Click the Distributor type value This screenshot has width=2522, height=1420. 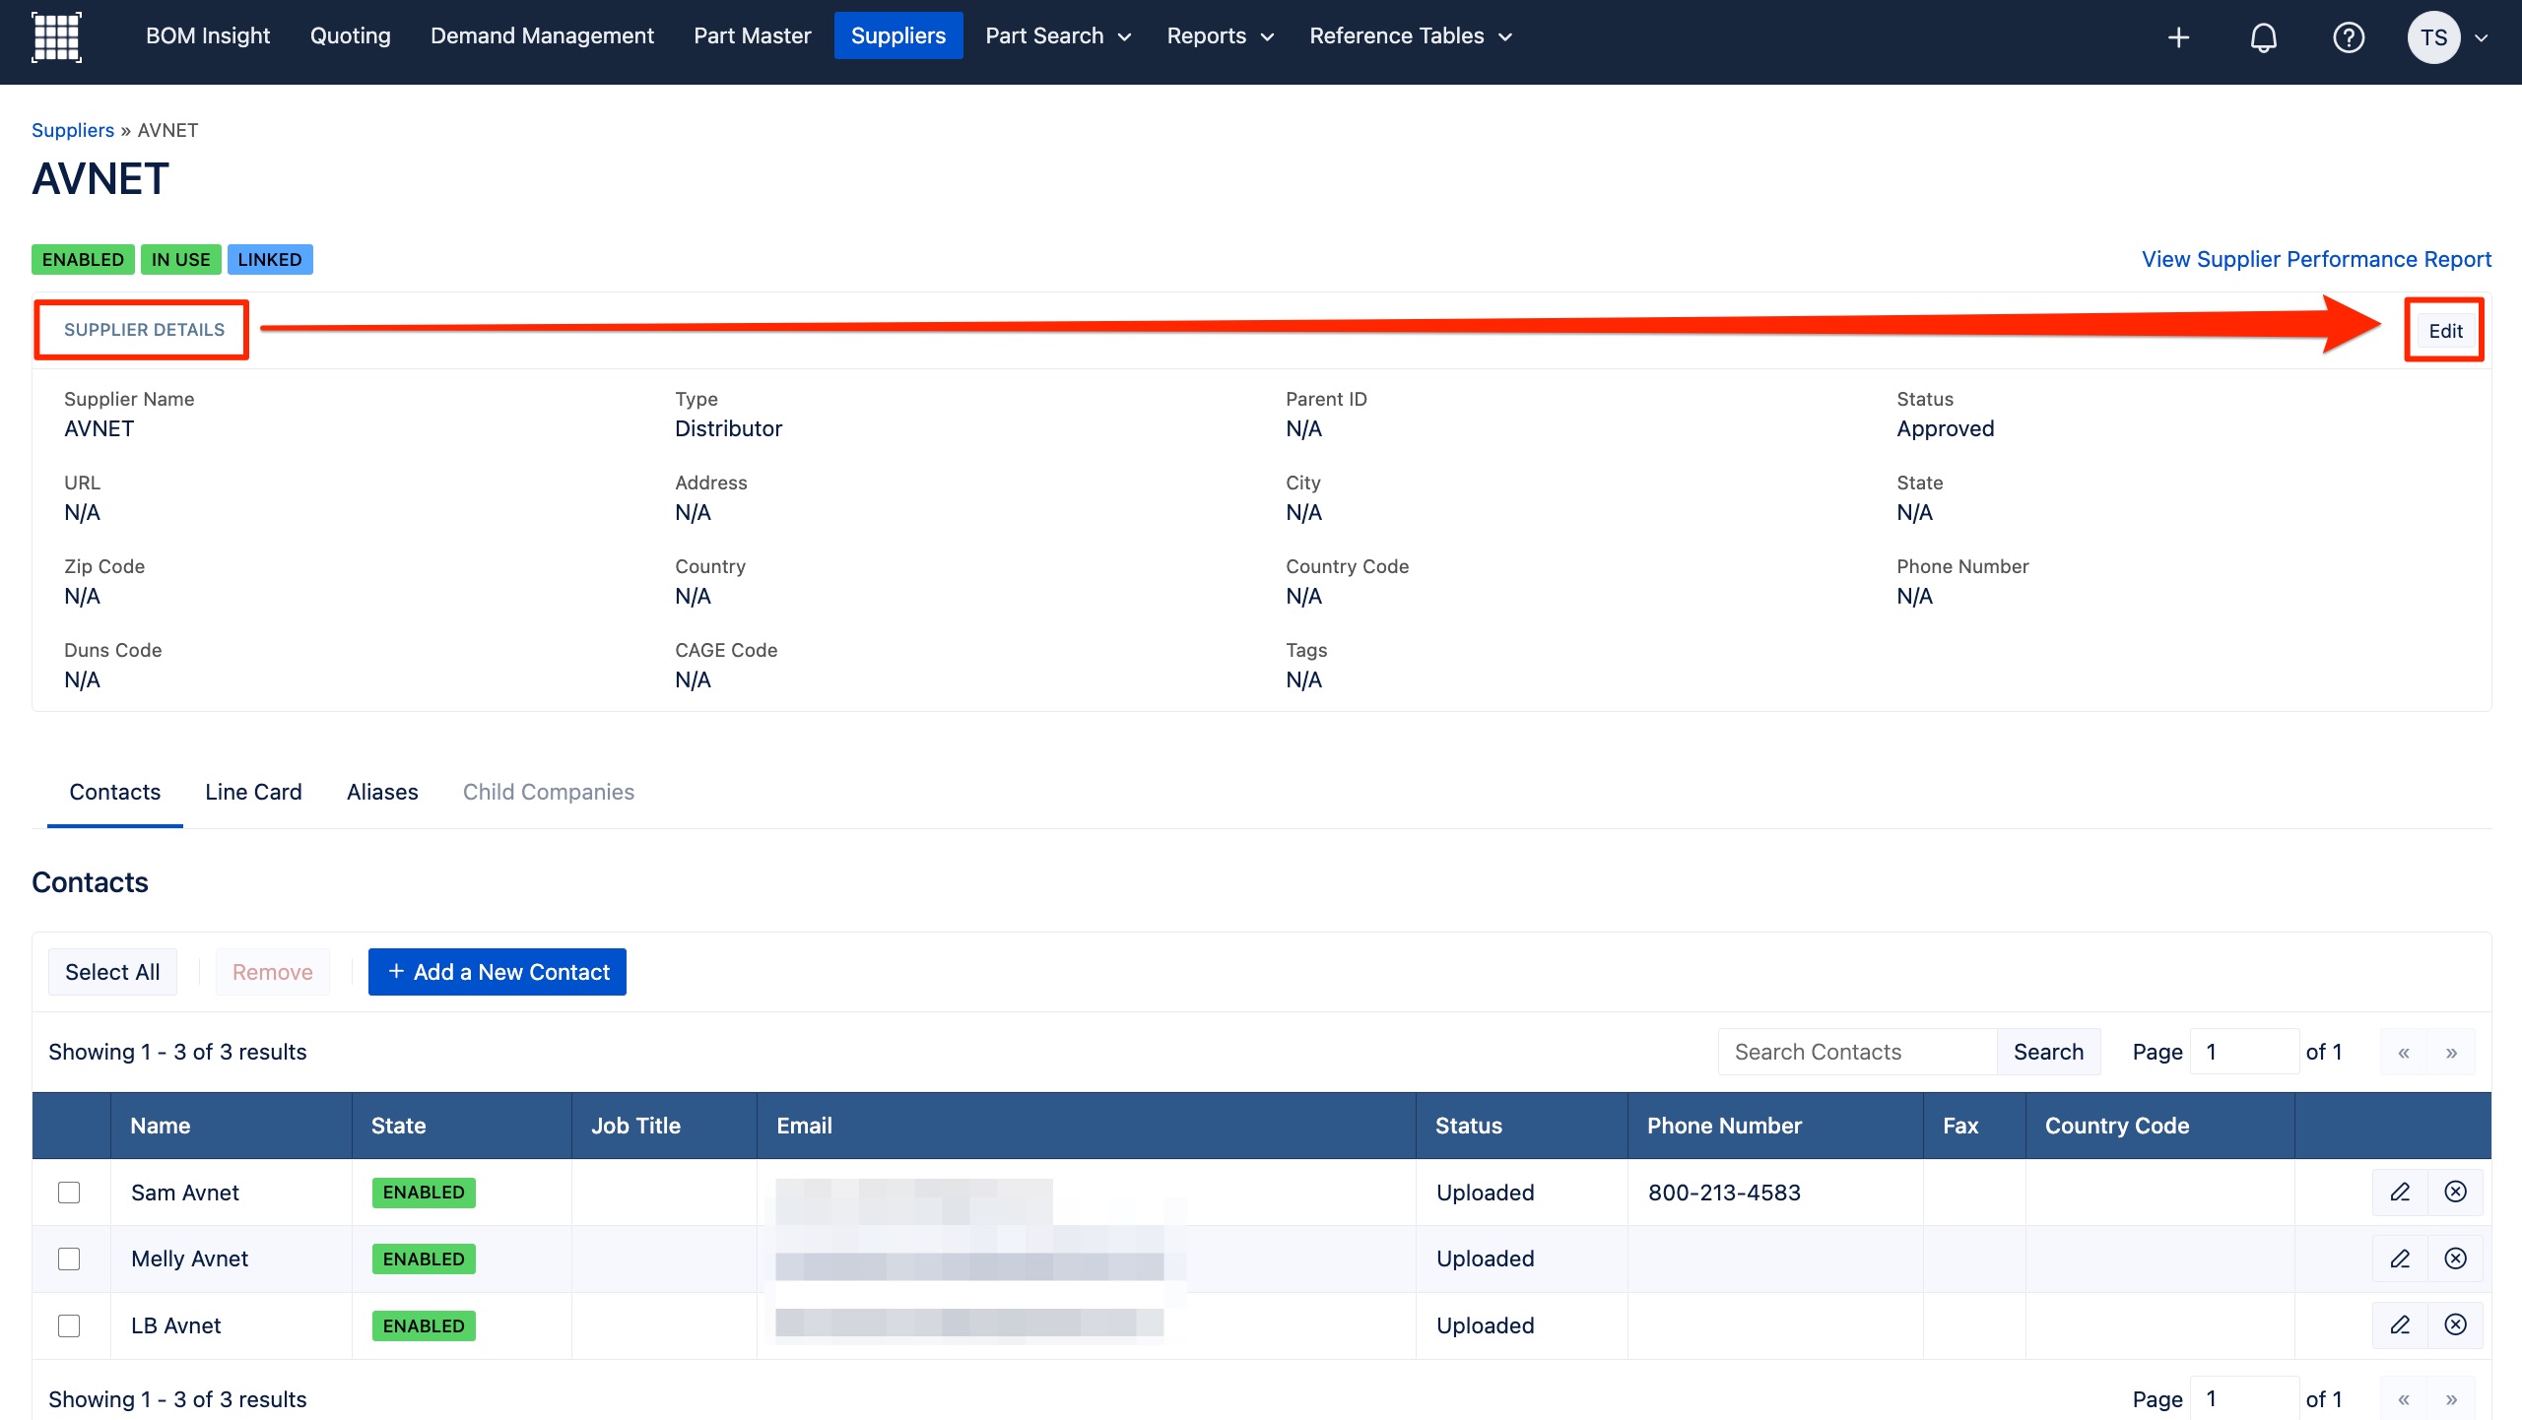coord(728,428)
